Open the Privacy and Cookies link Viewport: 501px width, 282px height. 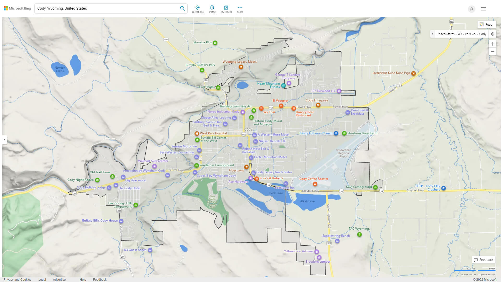point(17,279)
